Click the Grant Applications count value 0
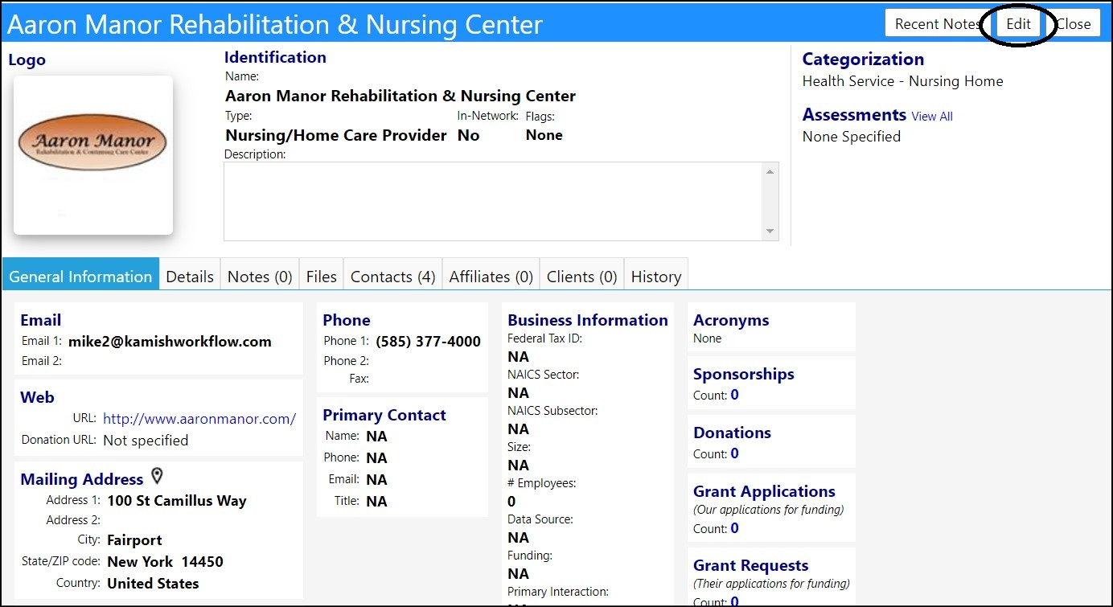1113x607 pixels. (x=735, y=528)
